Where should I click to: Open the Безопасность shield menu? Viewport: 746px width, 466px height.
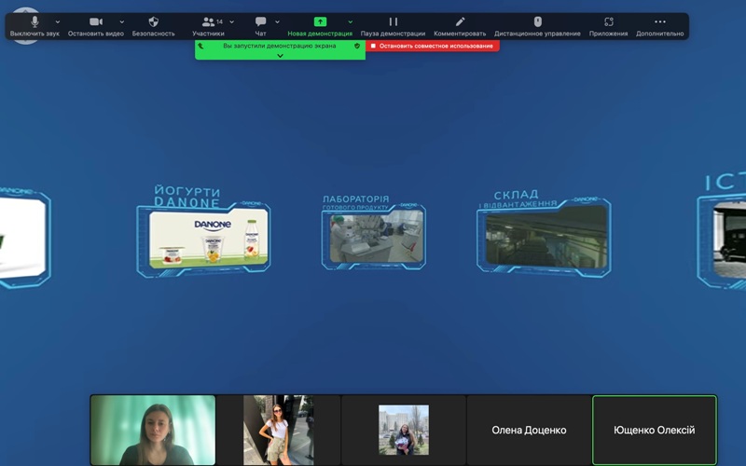point(153,26)
